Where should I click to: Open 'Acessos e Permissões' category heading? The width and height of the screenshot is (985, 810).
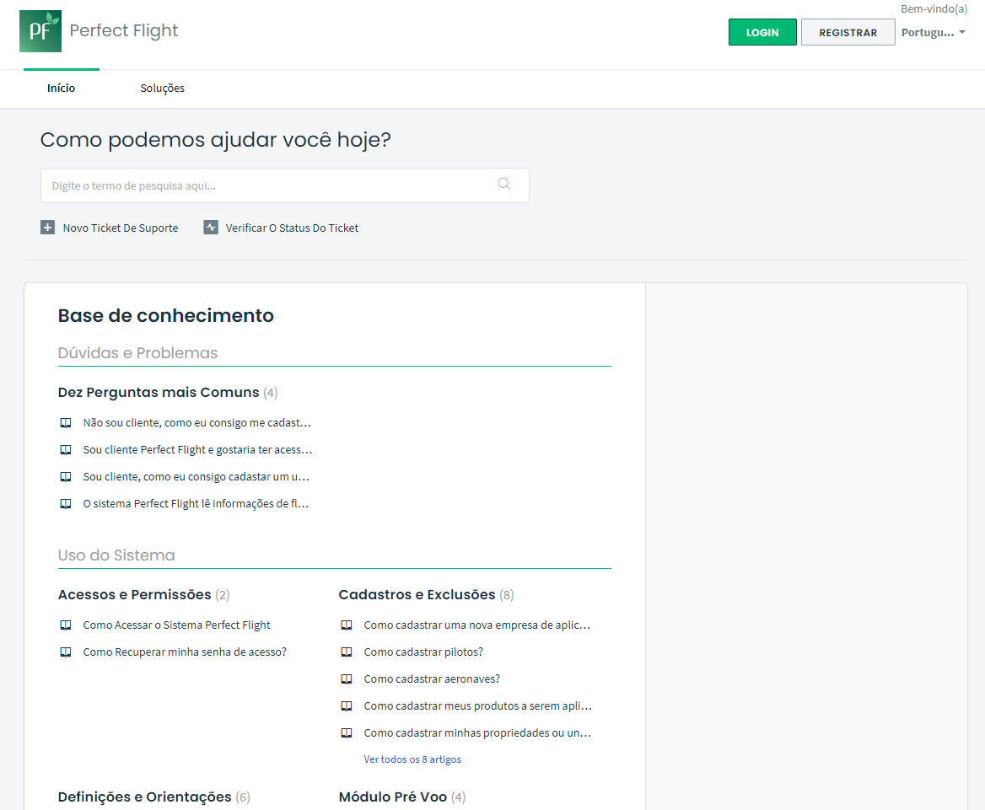134,594
